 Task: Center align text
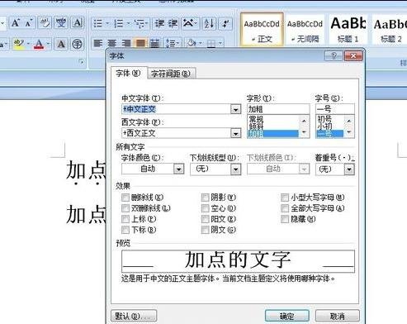coord(112,43)
